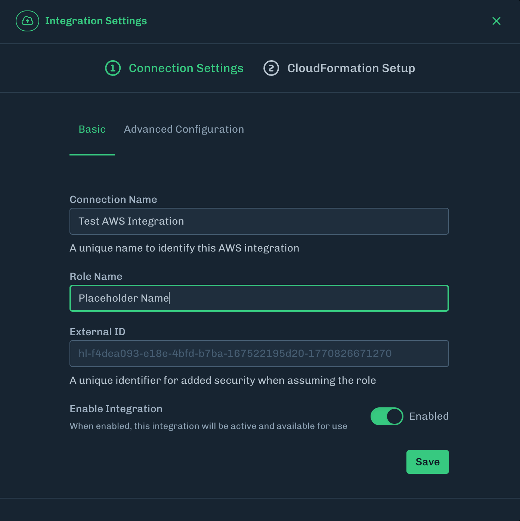Click the Connection Name input field
The width and height of the screenshot is (520, 521).
(259, 221)
